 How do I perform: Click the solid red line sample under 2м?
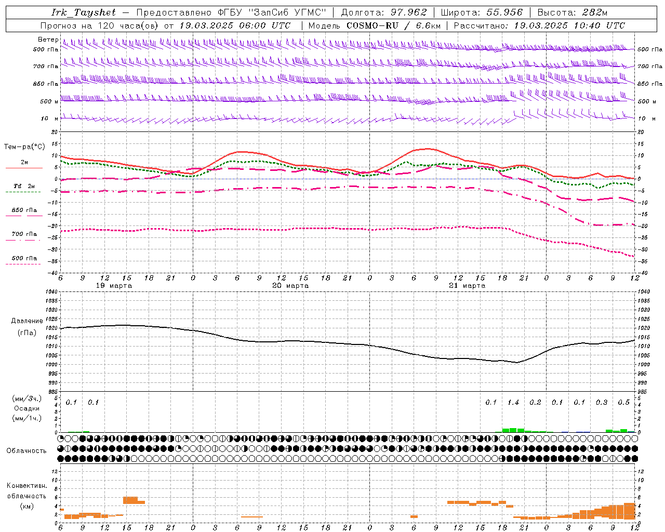pos(24,168)
